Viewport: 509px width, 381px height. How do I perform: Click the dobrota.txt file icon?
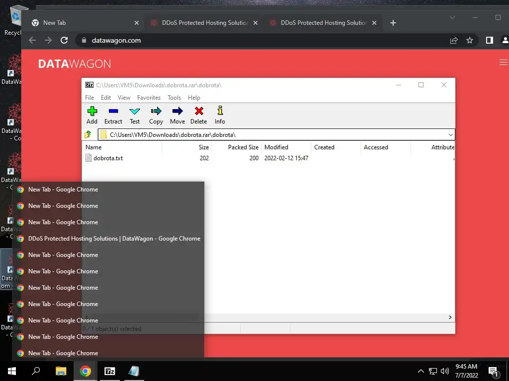point(88,158)
